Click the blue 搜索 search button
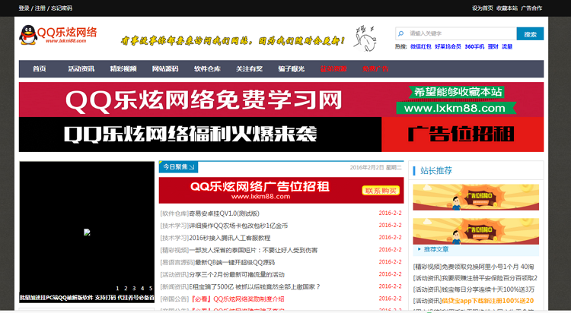This screenshot has height=313, width=571. [530, 34]
